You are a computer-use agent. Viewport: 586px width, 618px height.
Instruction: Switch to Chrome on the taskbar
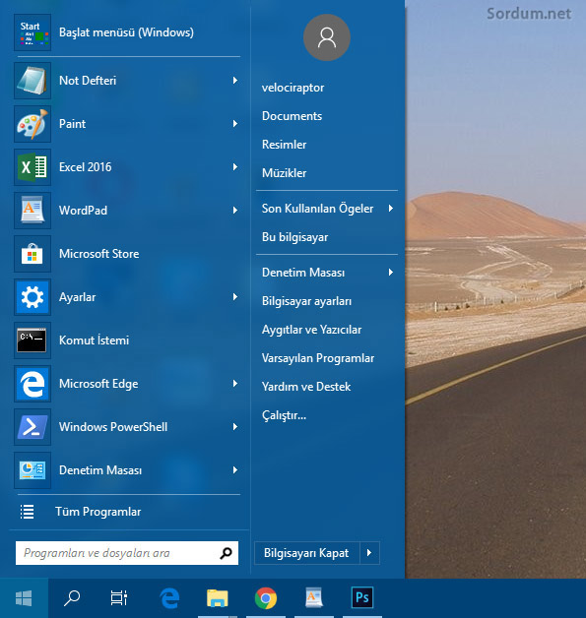coord(266,598)
